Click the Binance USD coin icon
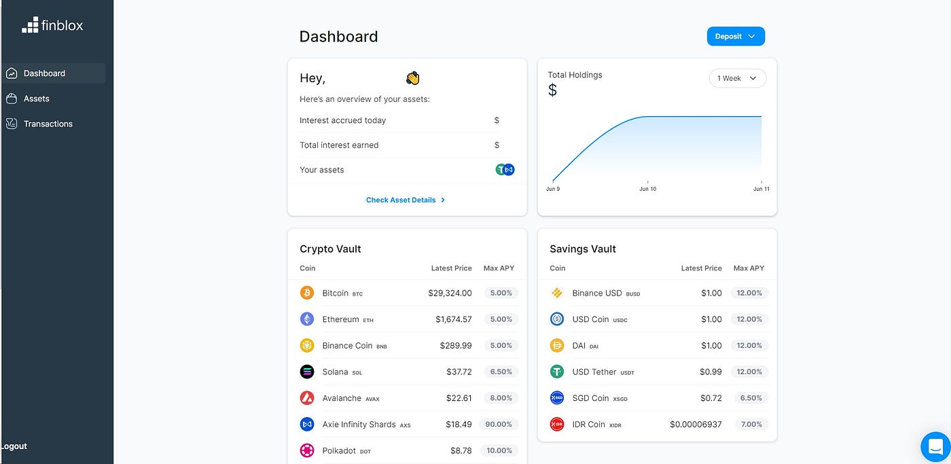This screenshot has height=464, width=951. coord(557,293)
